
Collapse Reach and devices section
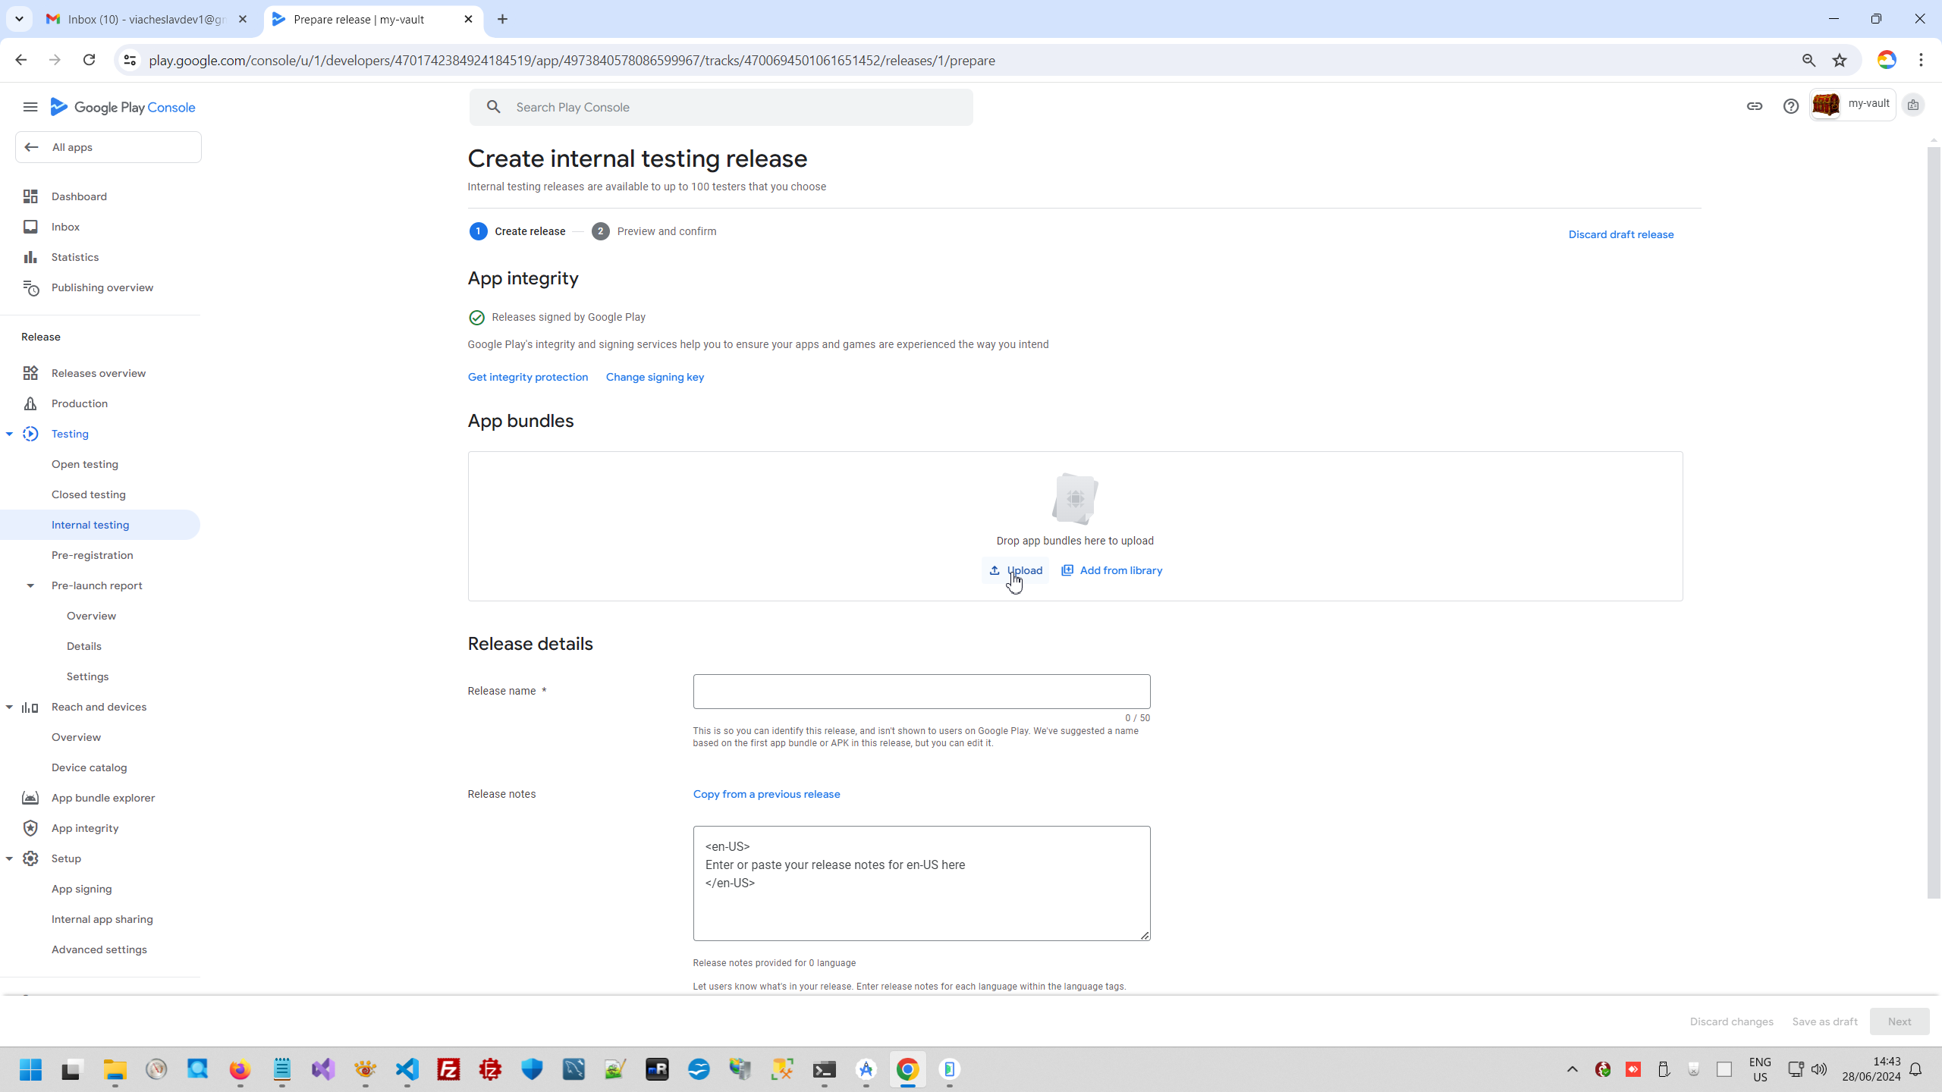point(9,707)
